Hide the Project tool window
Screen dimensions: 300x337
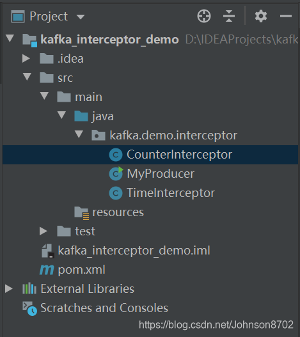[285, 16]
